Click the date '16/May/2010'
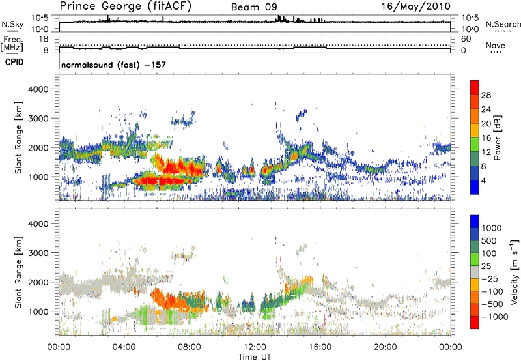 pyautogui.click(x=415, y=7)
